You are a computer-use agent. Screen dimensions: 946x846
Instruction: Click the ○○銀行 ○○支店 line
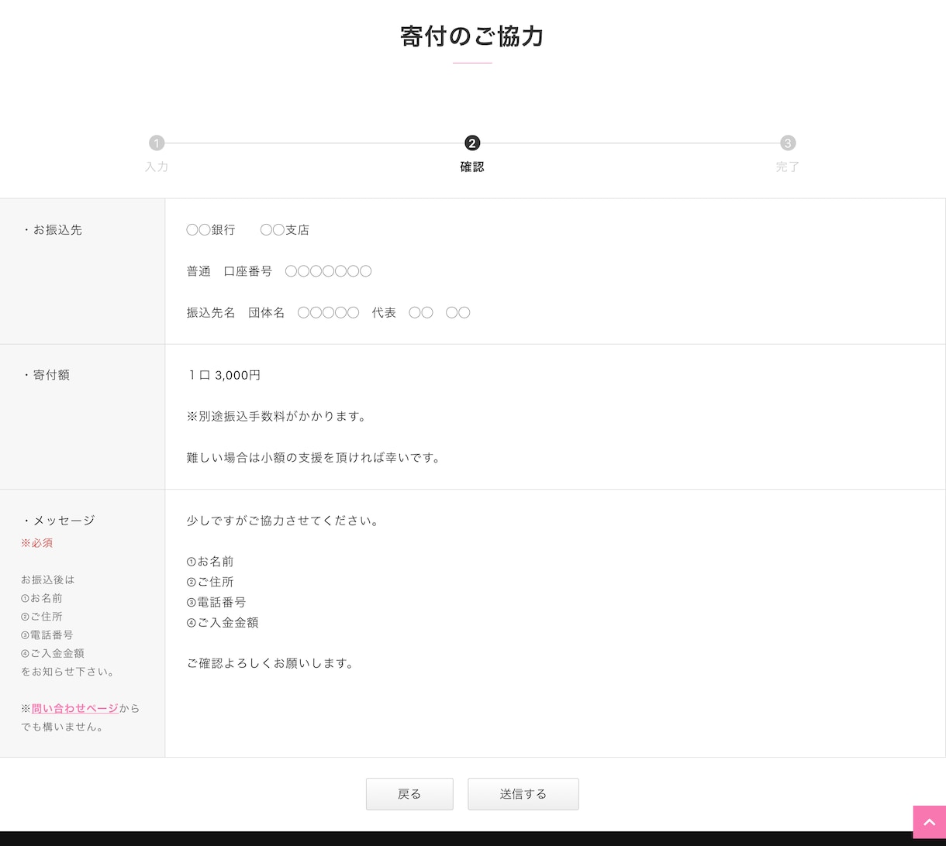248,230
